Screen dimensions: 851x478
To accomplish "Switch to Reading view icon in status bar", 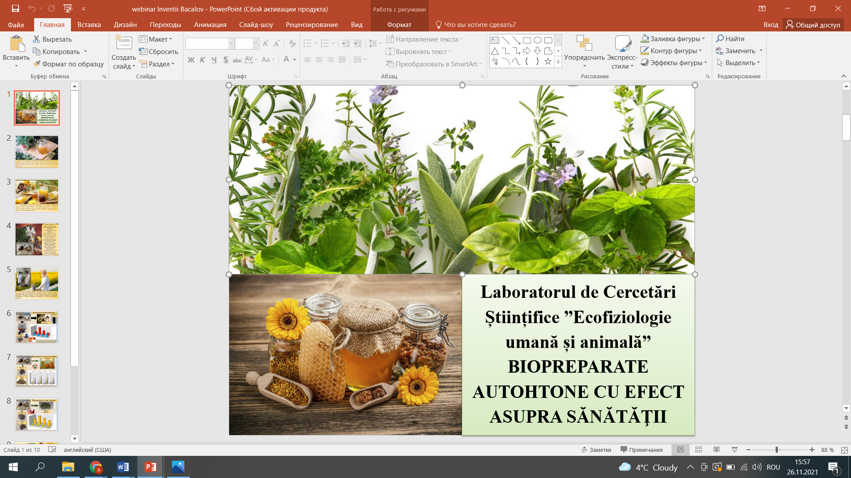I will 717,450.
